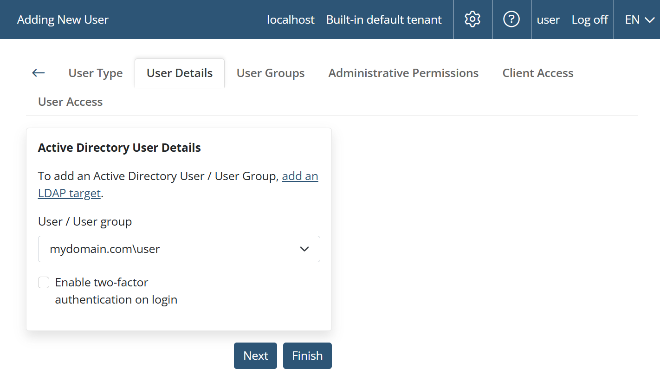Viewport: 660px width, 382px height.
Task: Click the Finish button
Action: [307, 356]
